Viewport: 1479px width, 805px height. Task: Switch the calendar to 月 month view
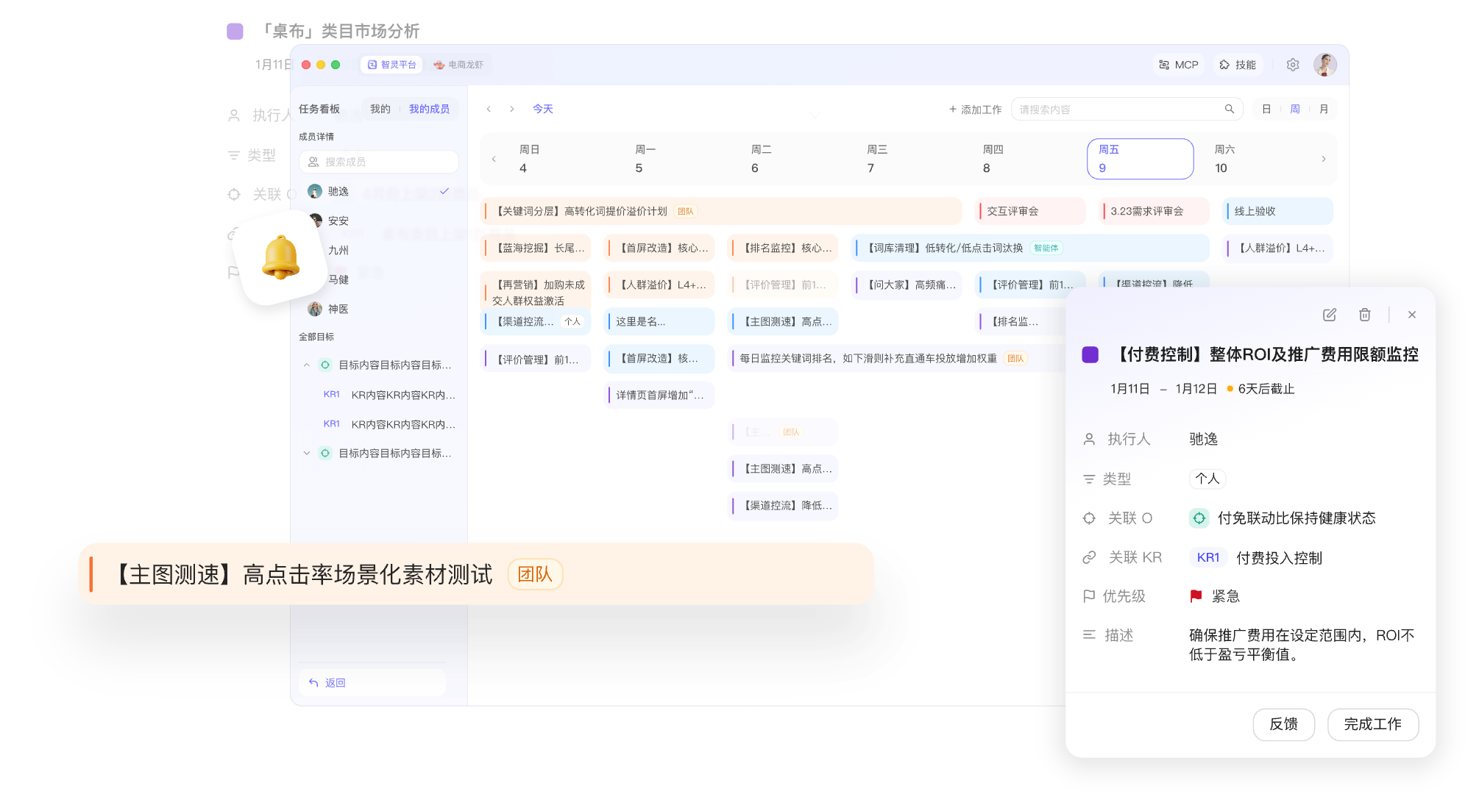(x=1323, y=108)
